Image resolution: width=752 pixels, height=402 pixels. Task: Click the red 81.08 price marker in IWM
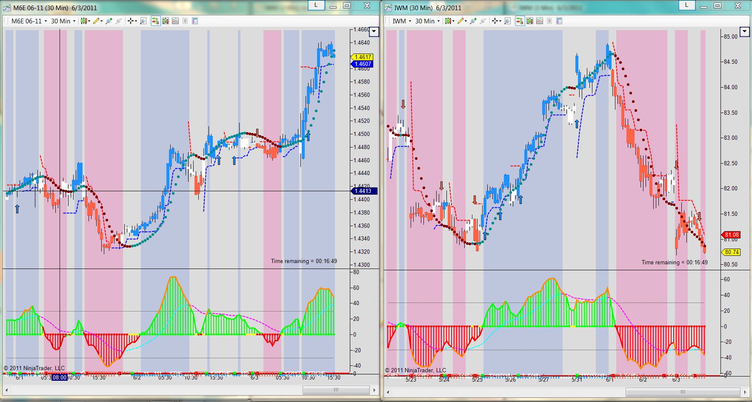tap(731, 235)
